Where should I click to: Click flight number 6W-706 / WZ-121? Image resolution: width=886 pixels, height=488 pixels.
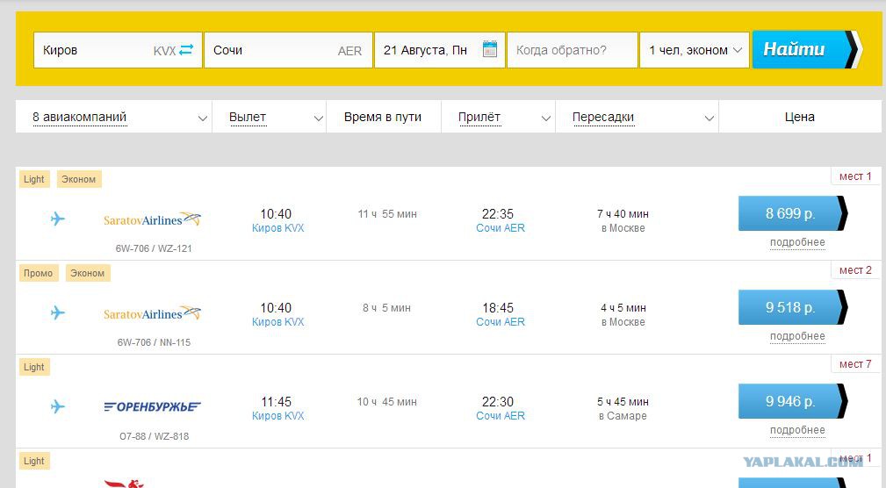click(154, 248)
